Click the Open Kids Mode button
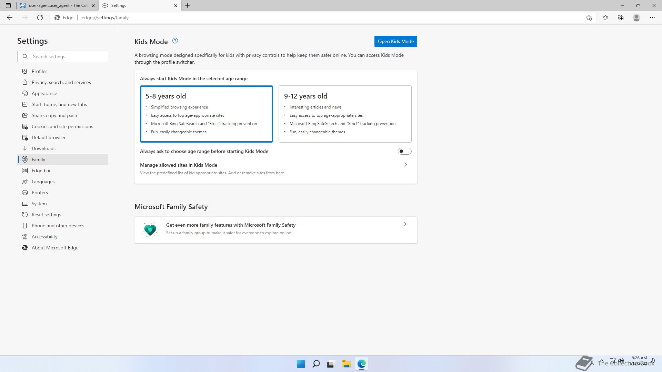 point(395,41)
